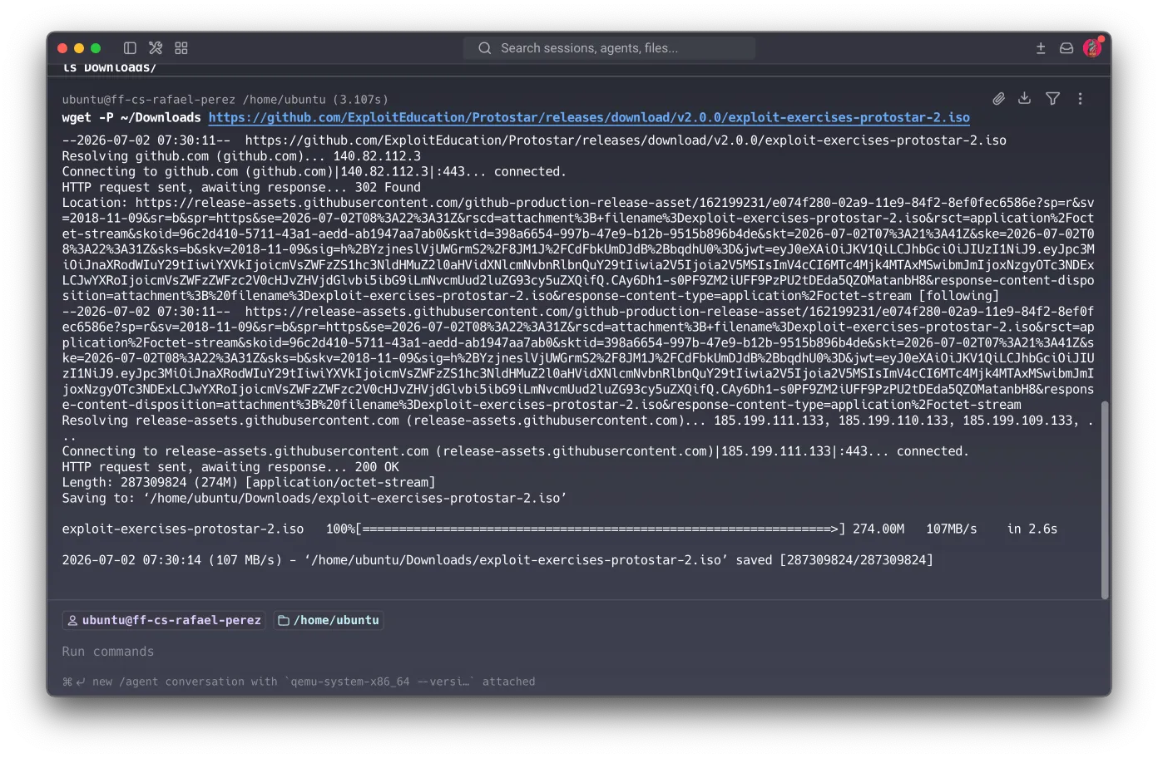Save block output with download icon
Viewport: 1158px width, 758px height.
(1025, 99)
